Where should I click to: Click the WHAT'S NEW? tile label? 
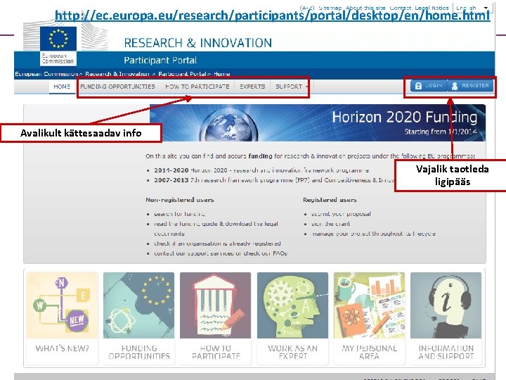[x=63, y=348]
